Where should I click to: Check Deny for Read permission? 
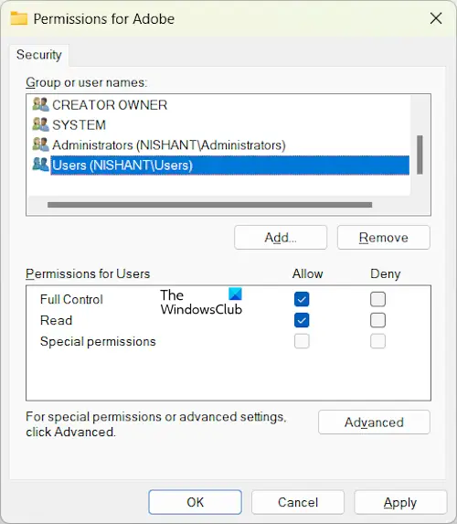(377, 320)
